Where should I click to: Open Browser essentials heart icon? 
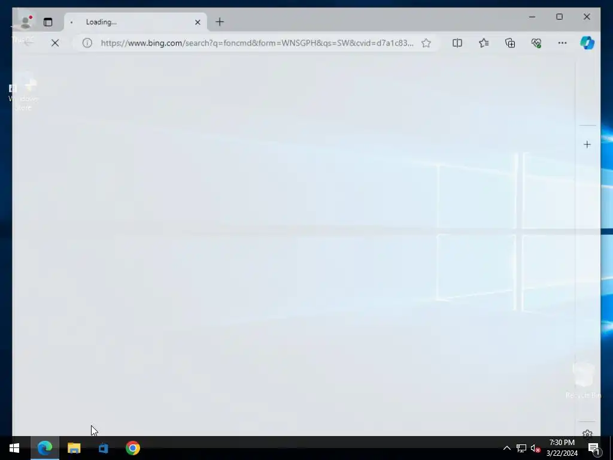[x=536, y=43]
